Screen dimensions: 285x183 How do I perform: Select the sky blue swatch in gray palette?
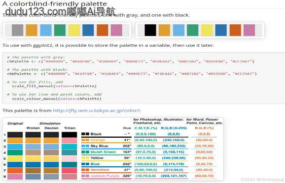click(46, 30)
